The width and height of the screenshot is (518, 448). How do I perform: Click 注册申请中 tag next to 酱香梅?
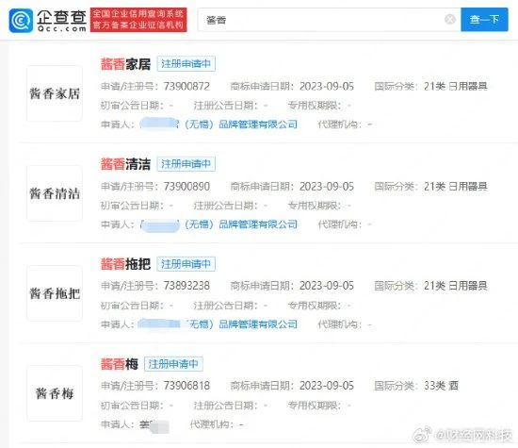174,364
